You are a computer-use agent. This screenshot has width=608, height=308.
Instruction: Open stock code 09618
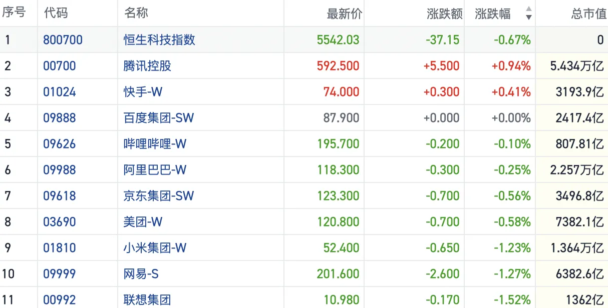[x=60, y=196]
